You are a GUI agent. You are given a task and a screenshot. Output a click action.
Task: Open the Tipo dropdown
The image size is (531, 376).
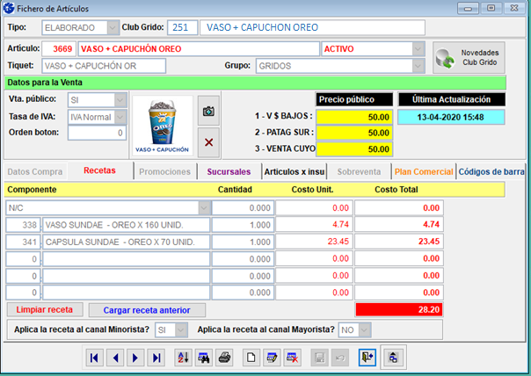pyautogui.click(x=113, y=28)
